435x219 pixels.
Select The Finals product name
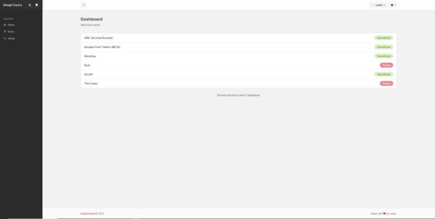pos(91,84)
